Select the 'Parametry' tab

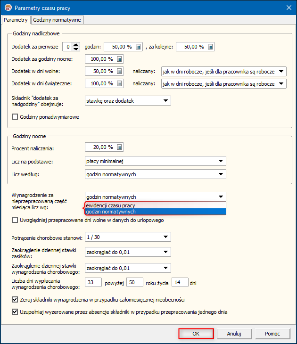pyautogui.click(x=16, y=20)
